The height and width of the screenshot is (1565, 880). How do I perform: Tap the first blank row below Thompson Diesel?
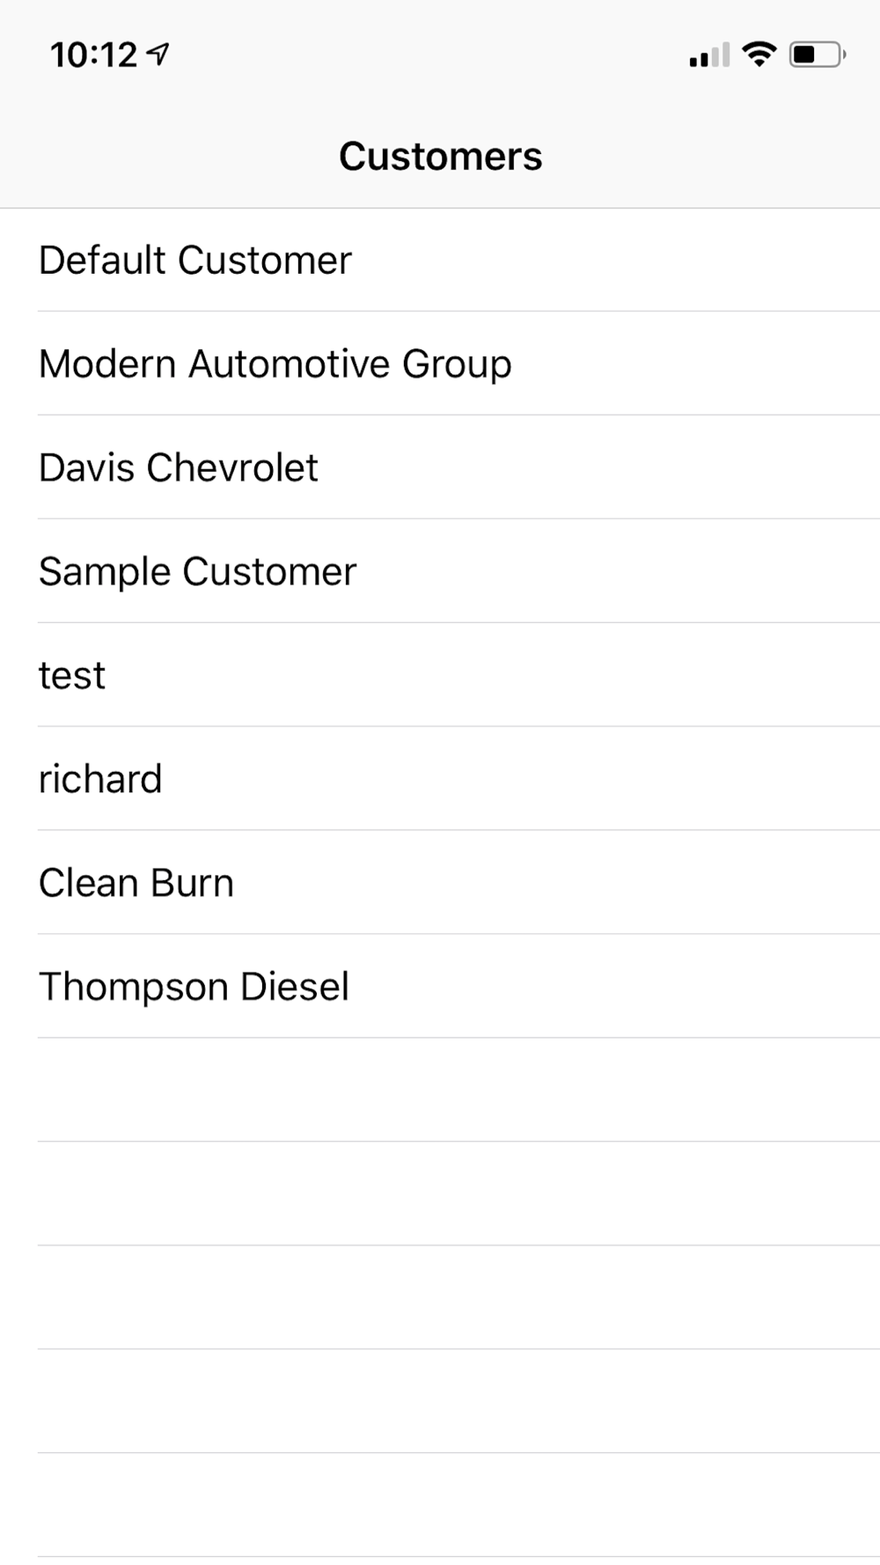[x=440, y=1090]
